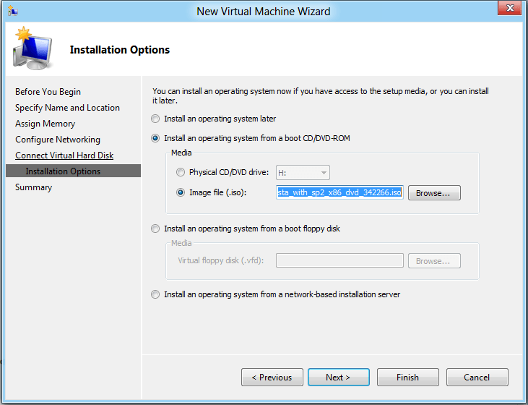
Task: Select the Physical CD/DVD drive option
Action: tap(181, 172)
